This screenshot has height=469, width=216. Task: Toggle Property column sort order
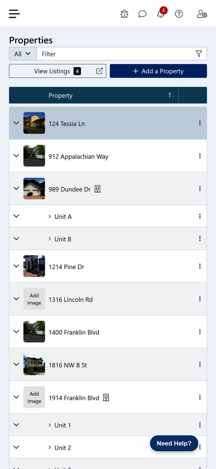point(171,95)
